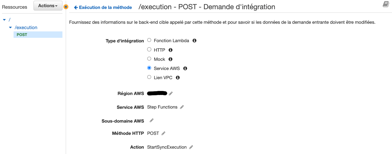Choose the HTTP integration radio button
Viewport: 392px width, 154px height.
(149, 50)
